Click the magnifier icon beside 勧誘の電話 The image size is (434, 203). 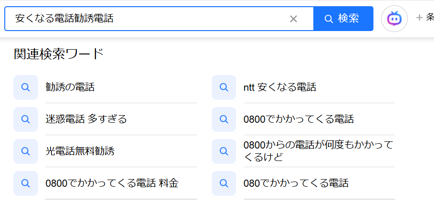[x=26, y=87]
